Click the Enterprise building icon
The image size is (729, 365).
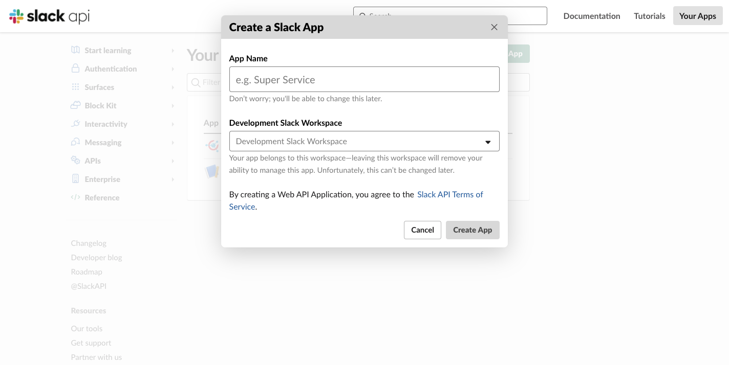(76, 179)
